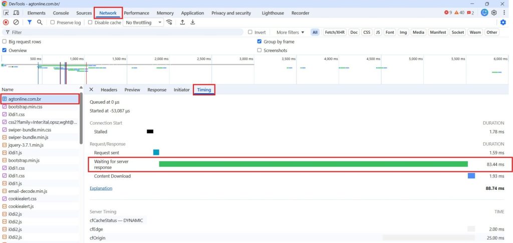The height and width of the screenshot is (243, 513).
Task: Filter by Font type
Action: (x=390, y=33)
